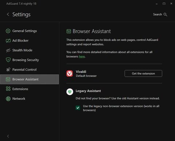Click the Stealth Mode crossed-eye icon
Screen dimensions: 175x141
tap(8, 50)
